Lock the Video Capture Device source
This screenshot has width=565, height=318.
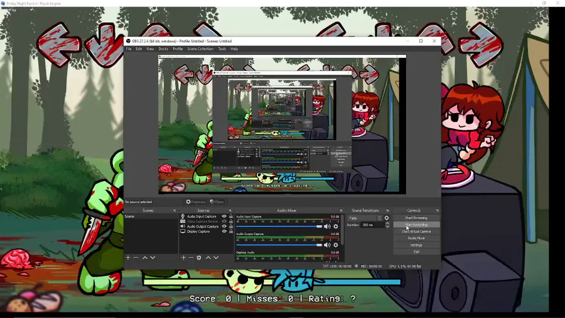(231, 221)
